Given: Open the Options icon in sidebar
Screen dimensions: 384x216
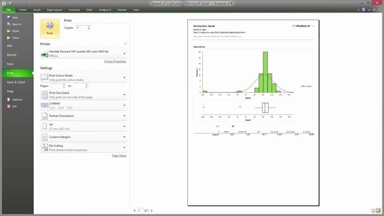Looking at the screenshot, I should pyautogui.click(x=9, y=100).
